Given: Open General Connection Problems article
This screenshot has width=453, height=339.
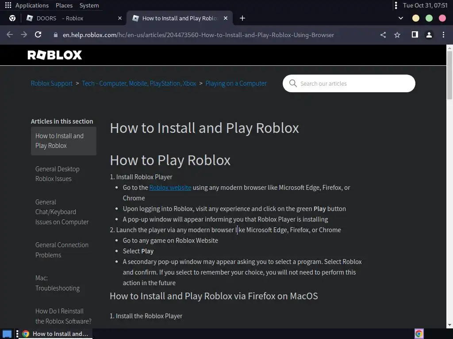Looking at the screenshot, I should 62,250.
